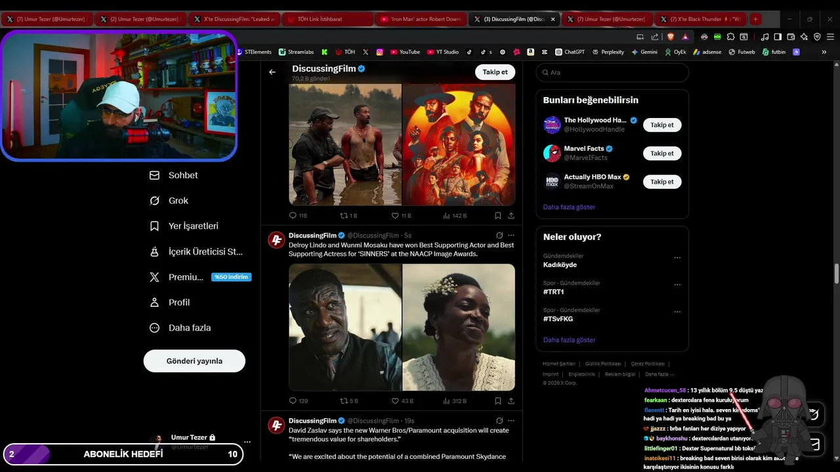Open account menu dots beside Umur Tezer
The height and width of the screenshot is (472, 840).
[x=247, y=442]
